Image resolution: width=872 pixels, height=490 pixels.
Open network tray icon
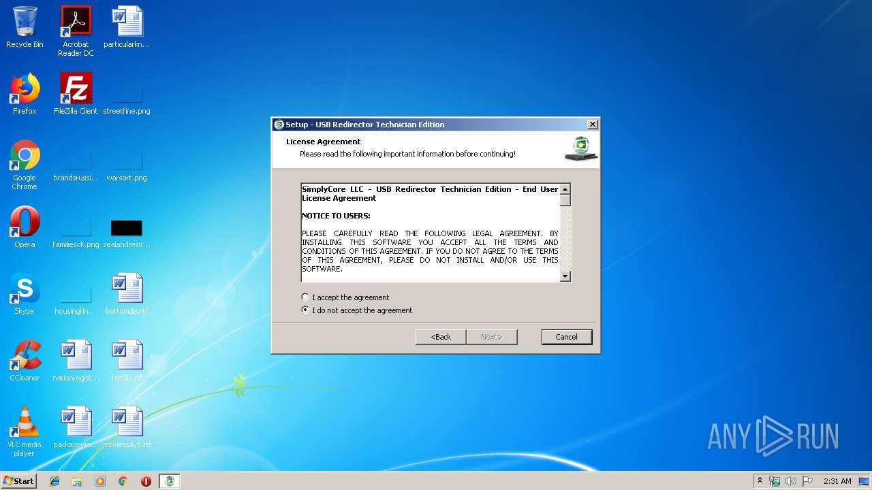[x=775, y=481]
